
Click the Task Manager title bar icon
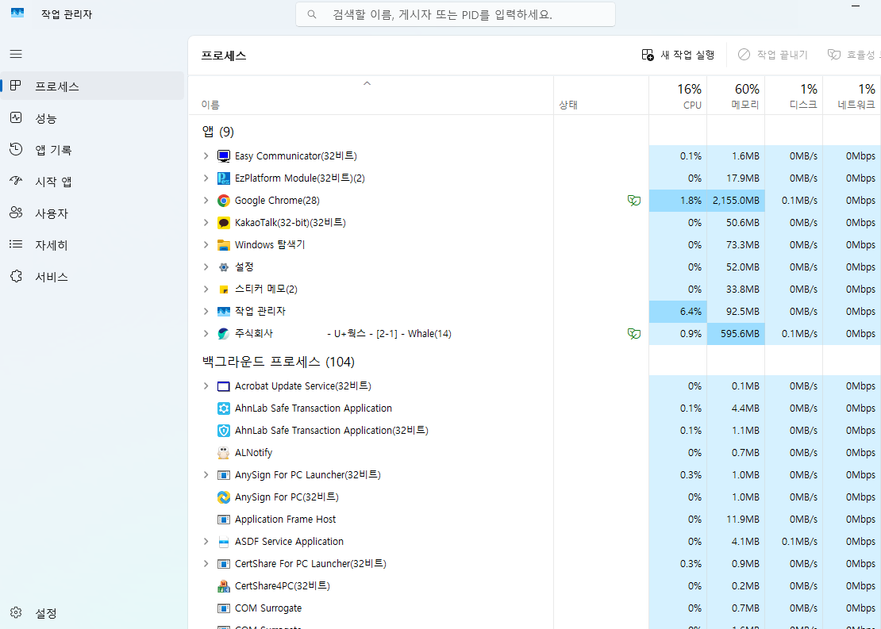tap(17, 13)
